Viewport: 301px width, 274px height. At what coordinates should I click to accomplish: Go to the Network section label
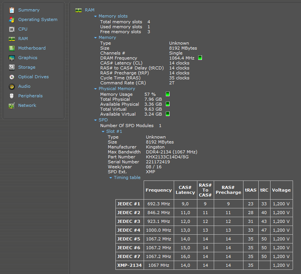point(27,105)
